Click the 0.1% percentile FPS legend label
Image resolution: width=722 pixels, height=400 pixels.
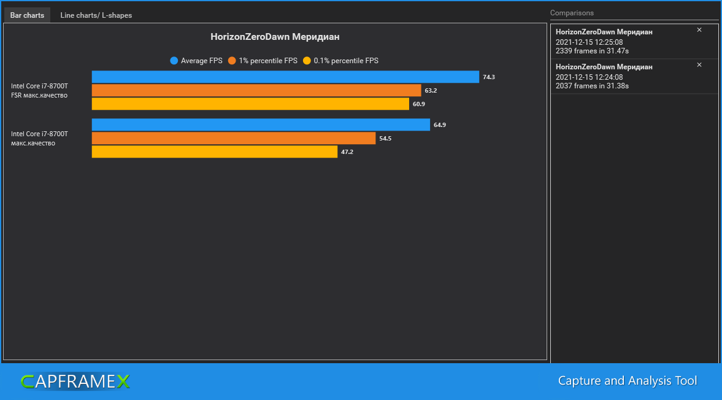346,61
